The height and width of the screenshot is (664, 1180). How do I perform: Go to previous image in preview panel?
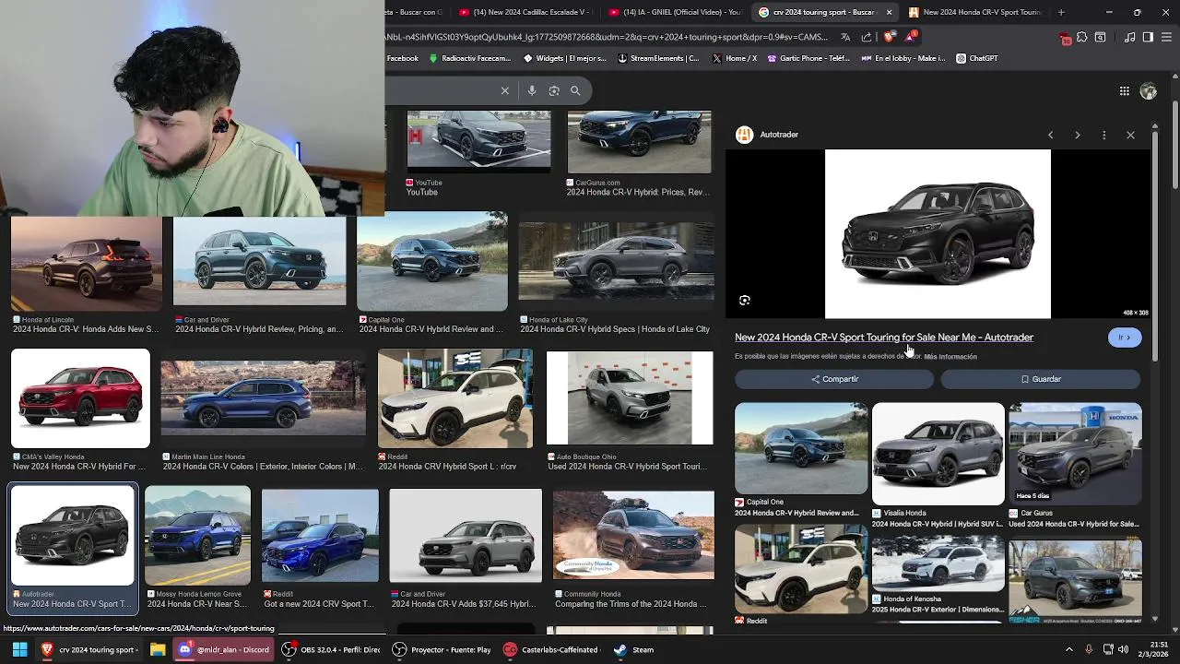[1050, 135]
